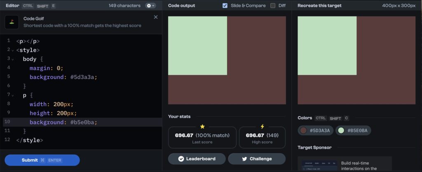The height and width of the screenshot is (172, 422).
Task: Click the High score value {149}
Action: (x=272, y=135)
